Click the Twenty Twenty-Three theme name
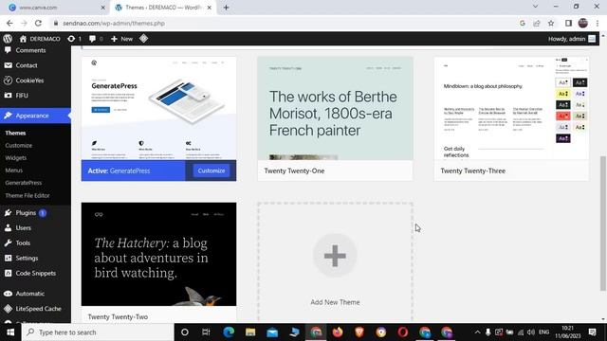 472,170
